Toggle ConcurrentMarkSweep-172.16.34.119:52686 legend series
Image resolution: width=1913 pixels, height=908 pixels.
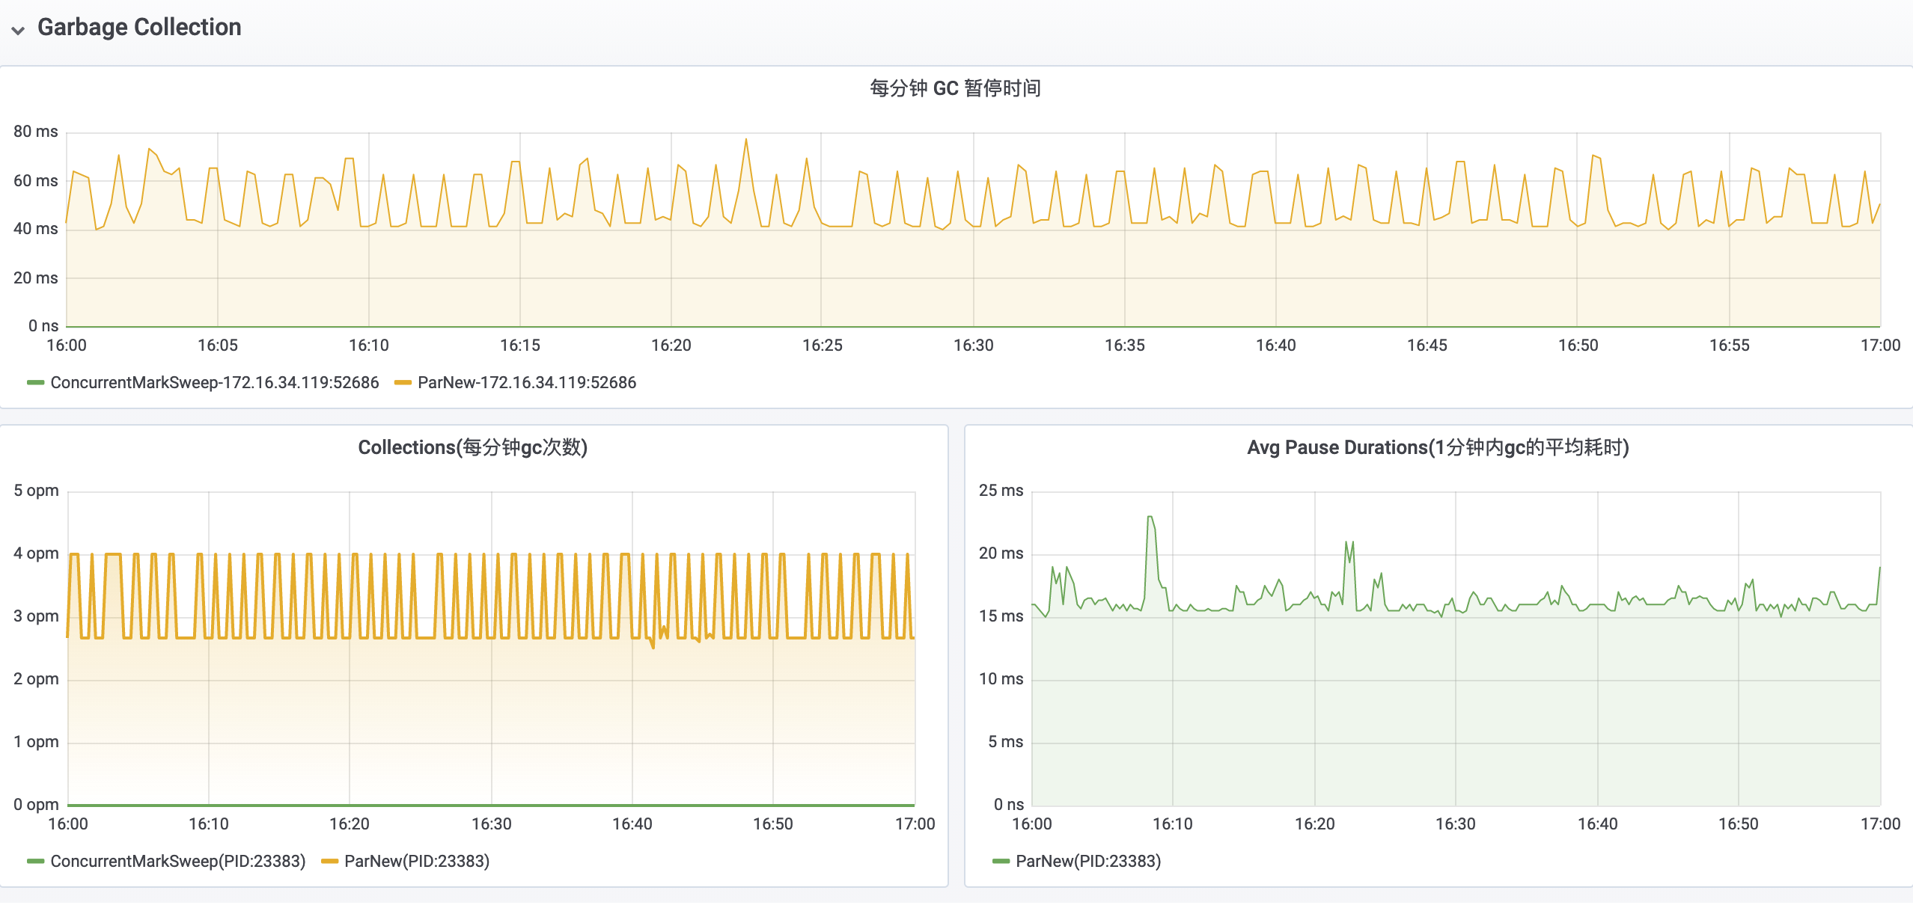click(214, 382)
